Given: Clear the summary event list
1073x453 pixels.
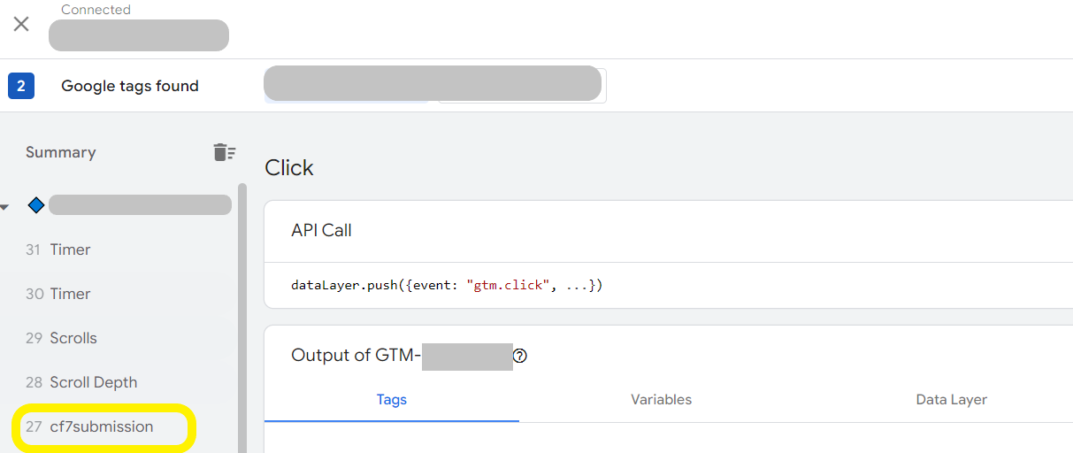Looking at the screenshot, I should click(x=225, y=152).
